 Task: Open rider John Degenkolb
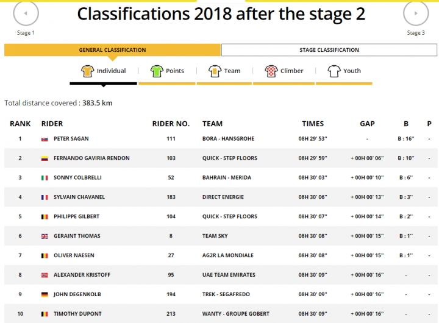click(77, 294)
